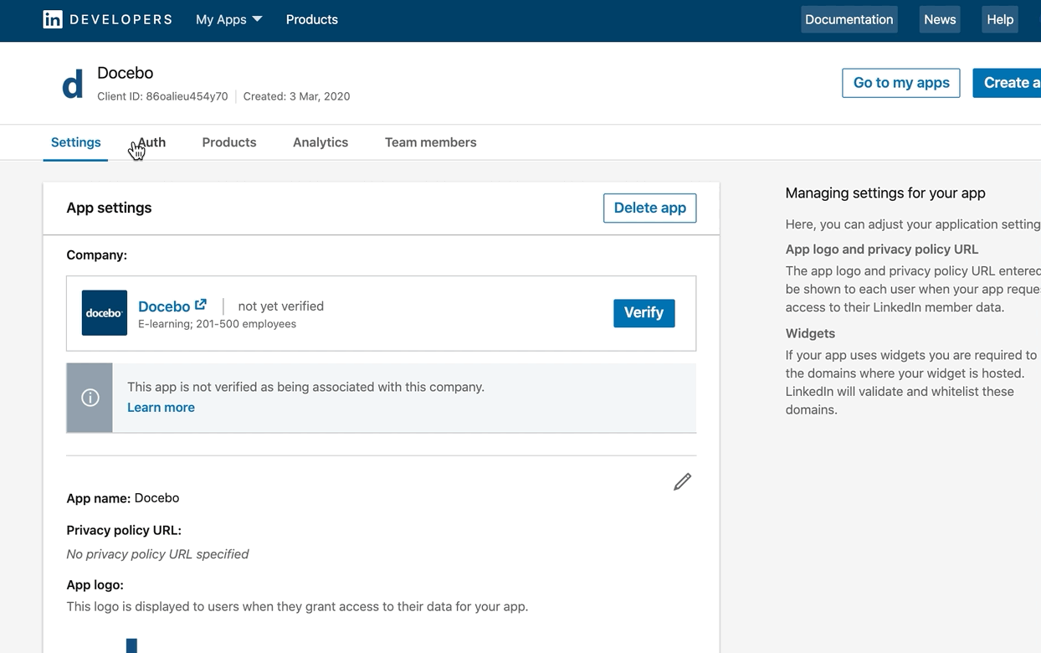Open the News page
Screen dimensions: 1041x653
click(940, 19)
